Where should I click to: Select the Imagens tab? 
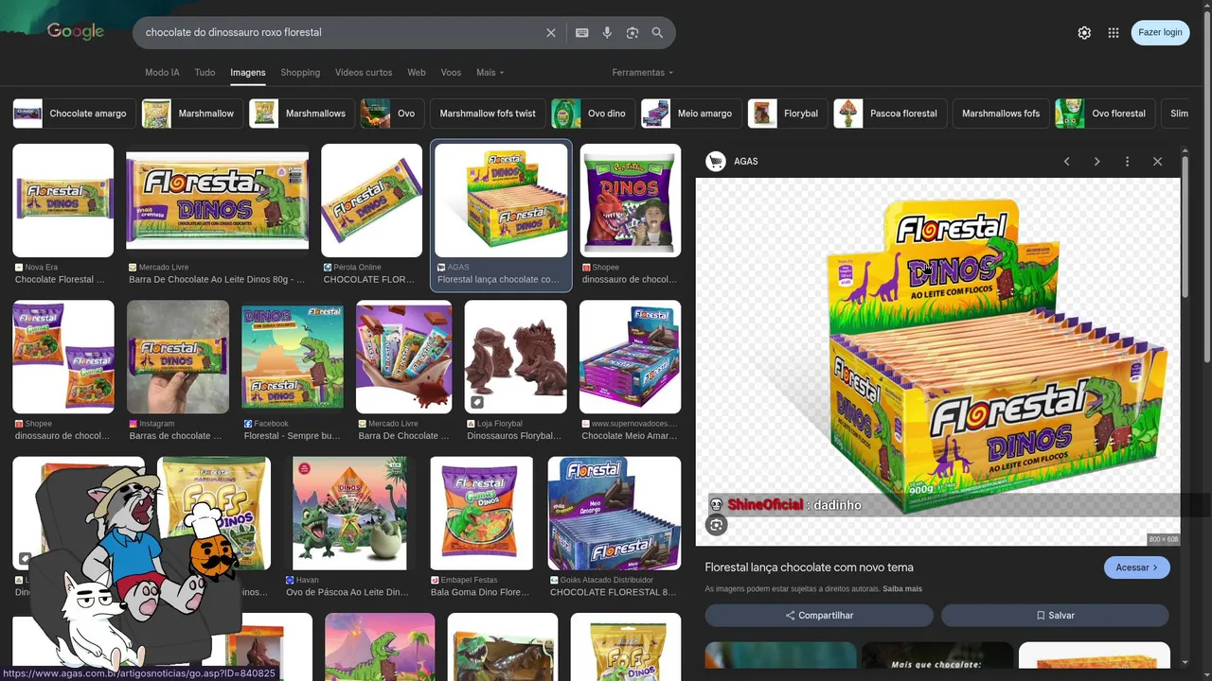[x=248, y=73]
